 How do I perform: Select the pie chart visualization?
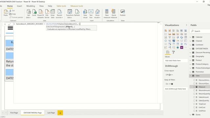pyautogui.click(x=178, y=37)
